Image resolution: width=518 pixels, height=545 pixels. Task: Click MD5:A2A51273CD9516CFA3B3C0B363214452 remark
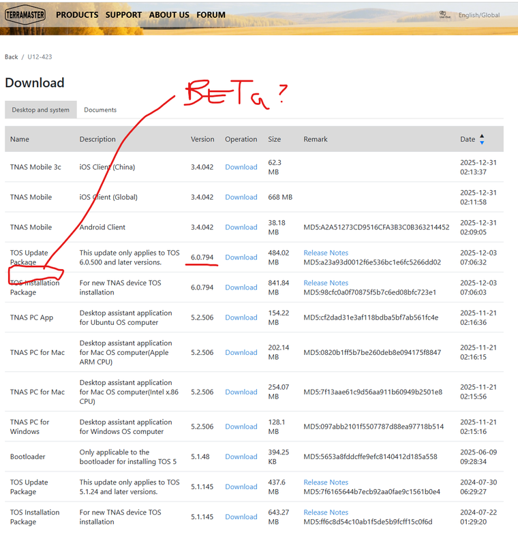click(x=376, y=227)
